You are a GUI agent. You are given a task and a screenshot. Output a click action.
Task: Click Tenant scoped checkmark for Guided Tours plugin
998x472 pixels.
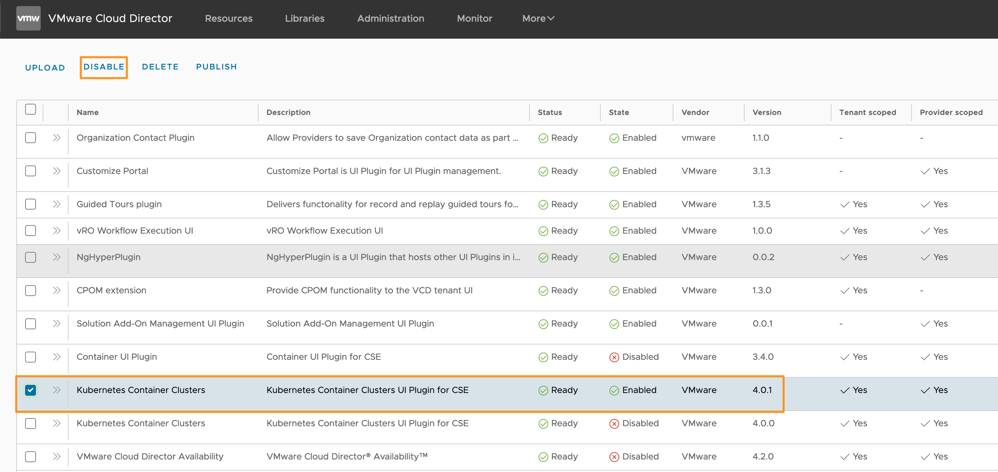point(845,205)
